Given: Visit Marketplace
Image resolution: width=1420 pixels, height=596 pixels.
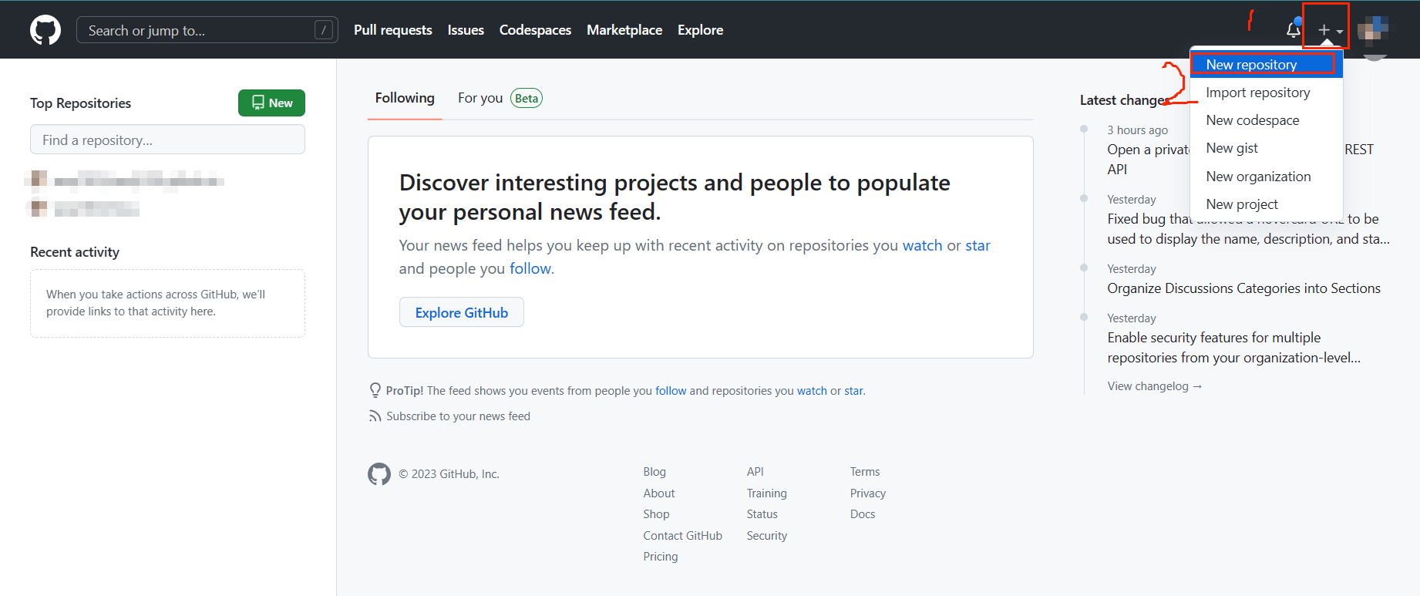Looking at the screenshot, I should 624,30.
